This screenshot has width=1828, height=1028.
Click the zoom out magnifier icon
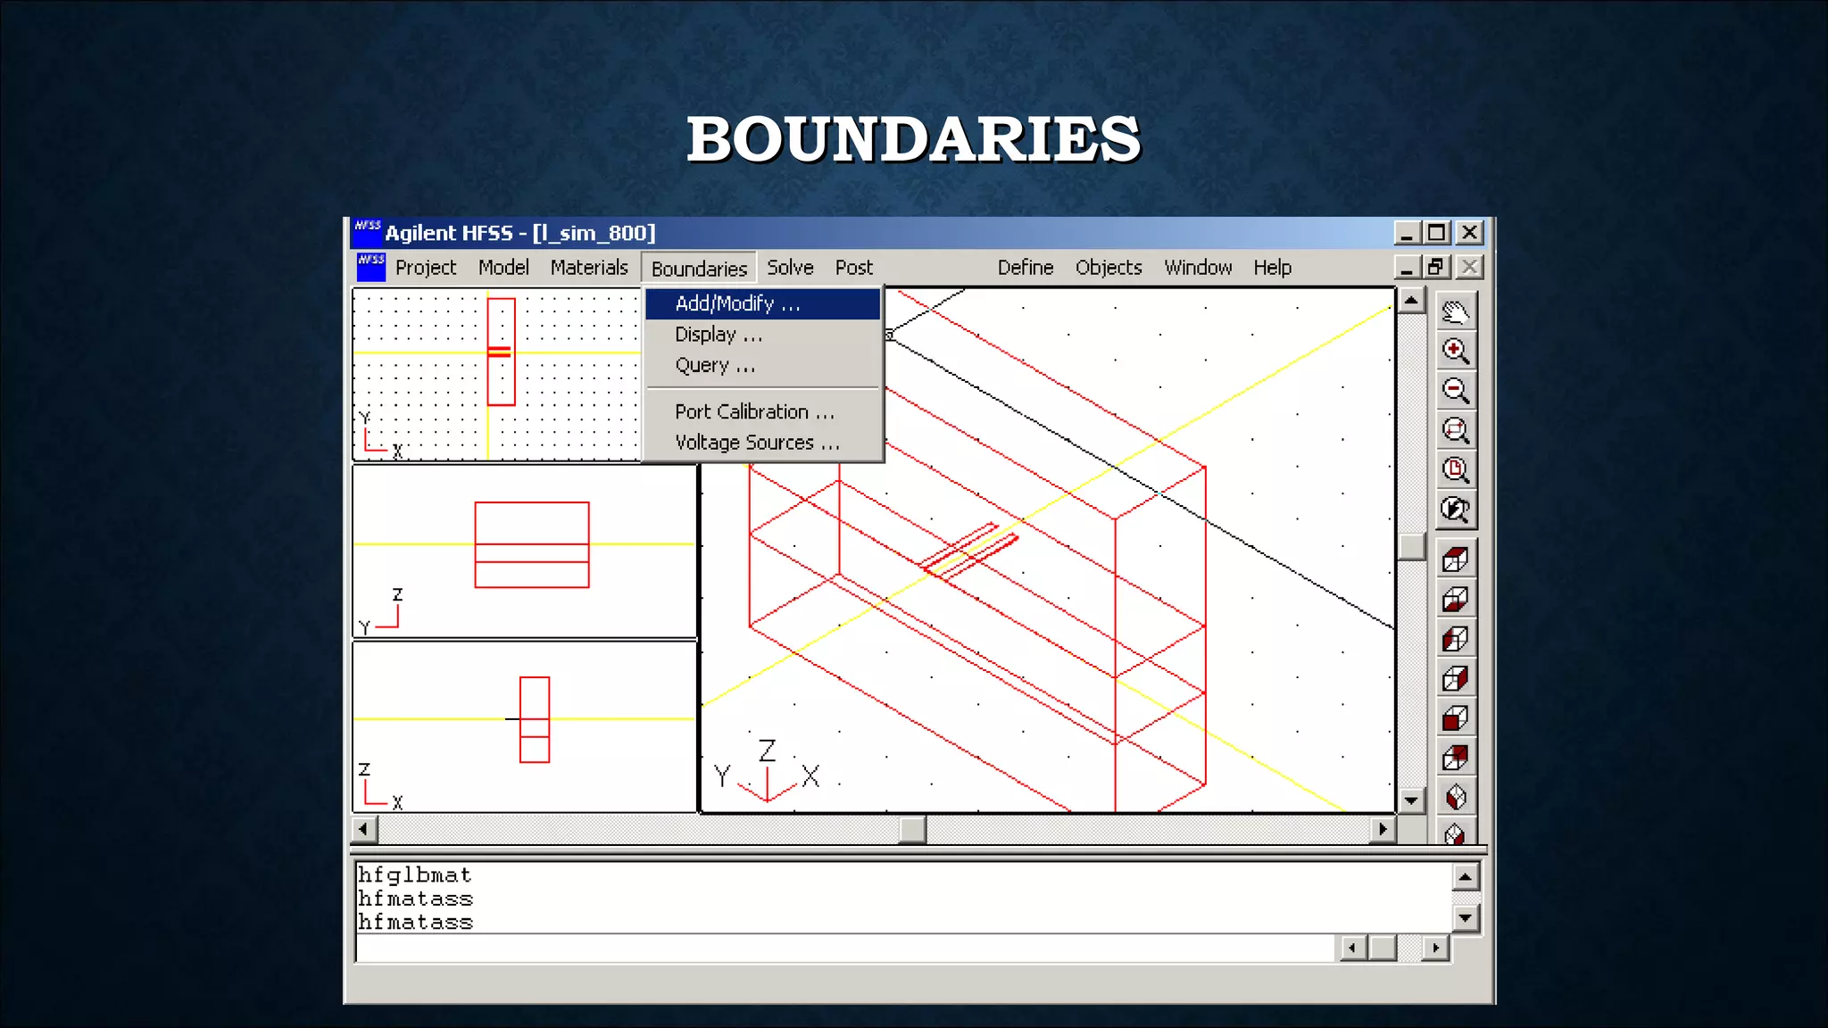(1456, 390)
